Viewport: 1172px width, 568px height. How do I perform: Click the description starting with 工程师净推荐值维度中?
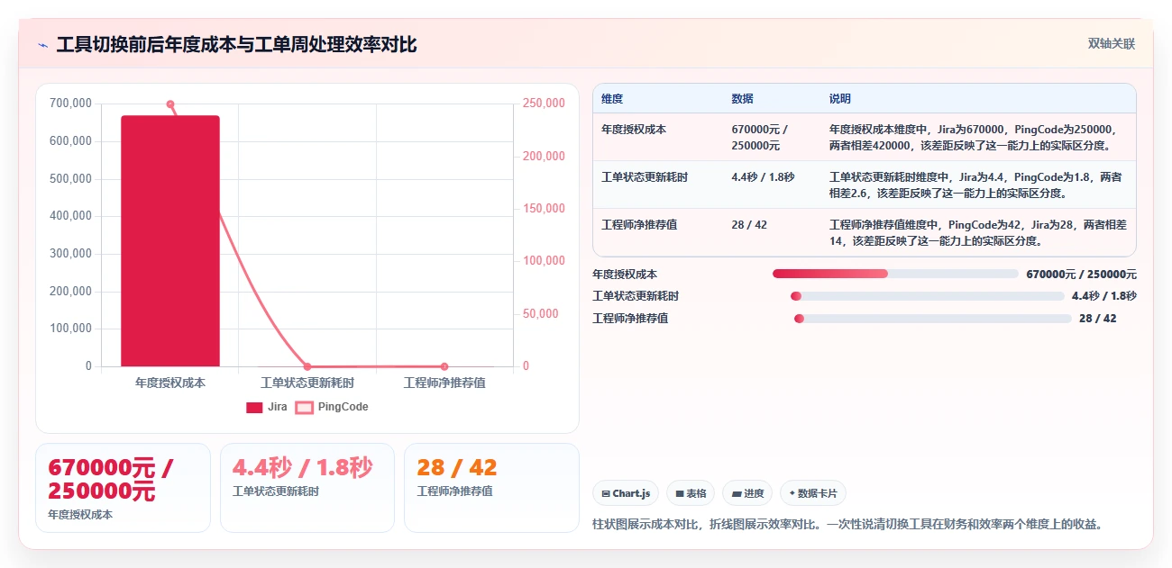pos(977,232)
